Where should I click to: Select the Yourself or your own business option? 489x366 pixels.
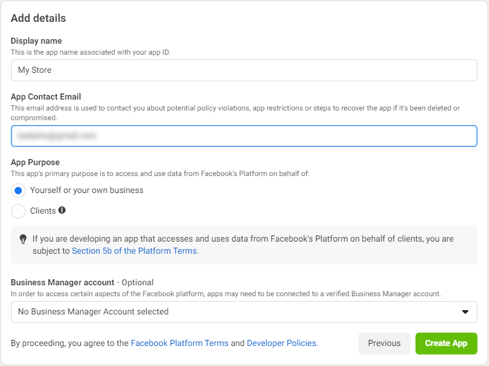(x=18, y=191)
